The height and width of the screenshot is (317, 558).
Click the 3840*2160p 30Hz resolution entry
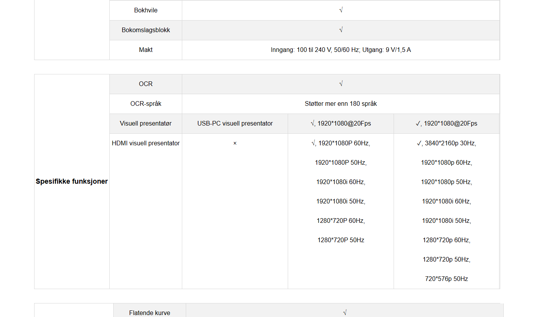click(x=450, y=143)
